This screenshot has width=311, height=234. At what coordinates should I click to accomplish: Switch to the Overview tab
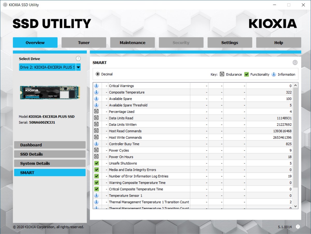click(x=35, y=43)
